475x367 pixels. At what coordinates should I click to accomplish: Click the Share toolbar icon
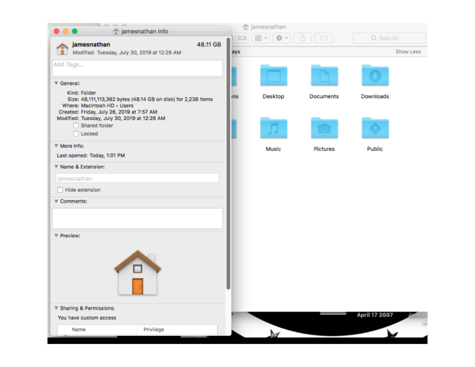click(303, 38)
